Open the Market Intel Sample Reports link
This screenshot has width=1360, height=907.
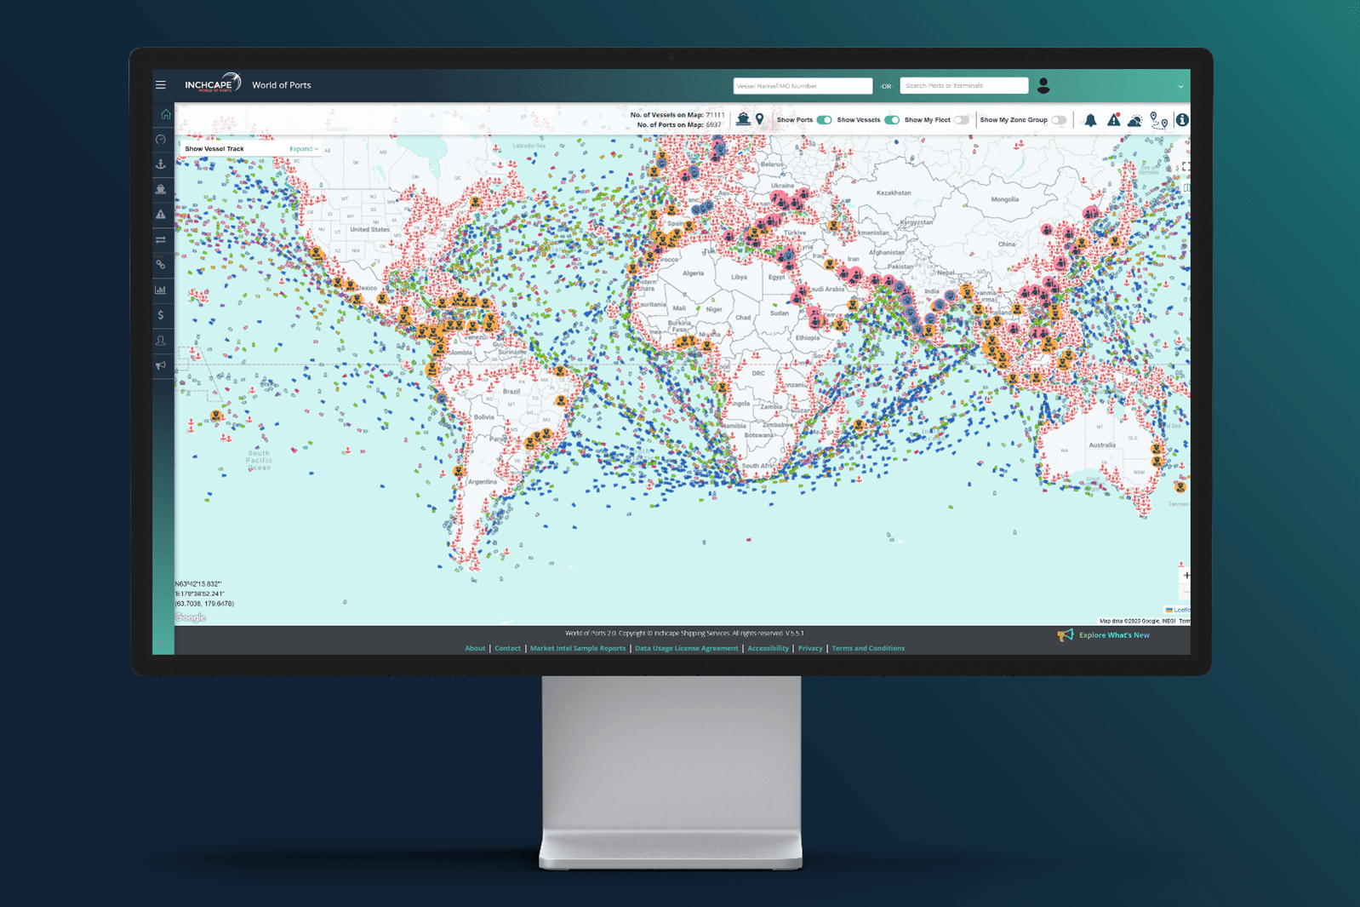(577, 649)
